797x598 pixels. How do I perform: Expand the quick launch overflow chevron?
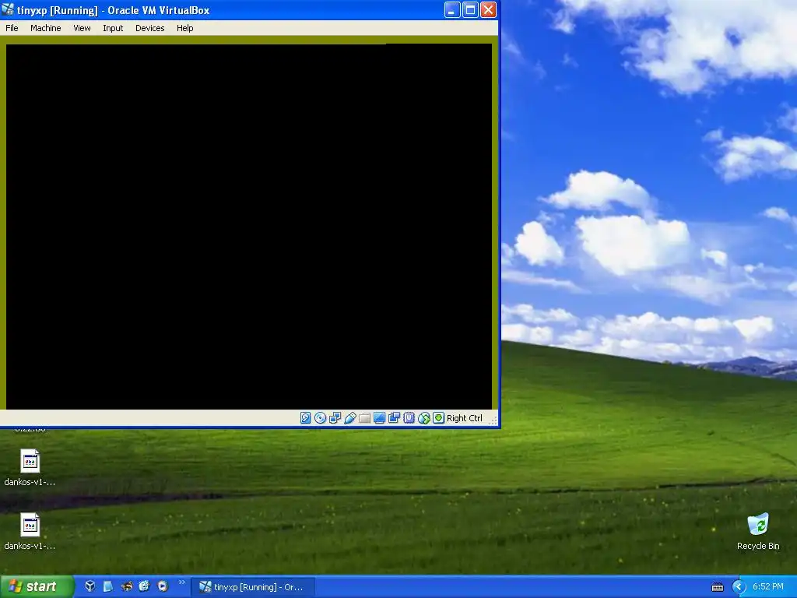click(x=181, y=582)
